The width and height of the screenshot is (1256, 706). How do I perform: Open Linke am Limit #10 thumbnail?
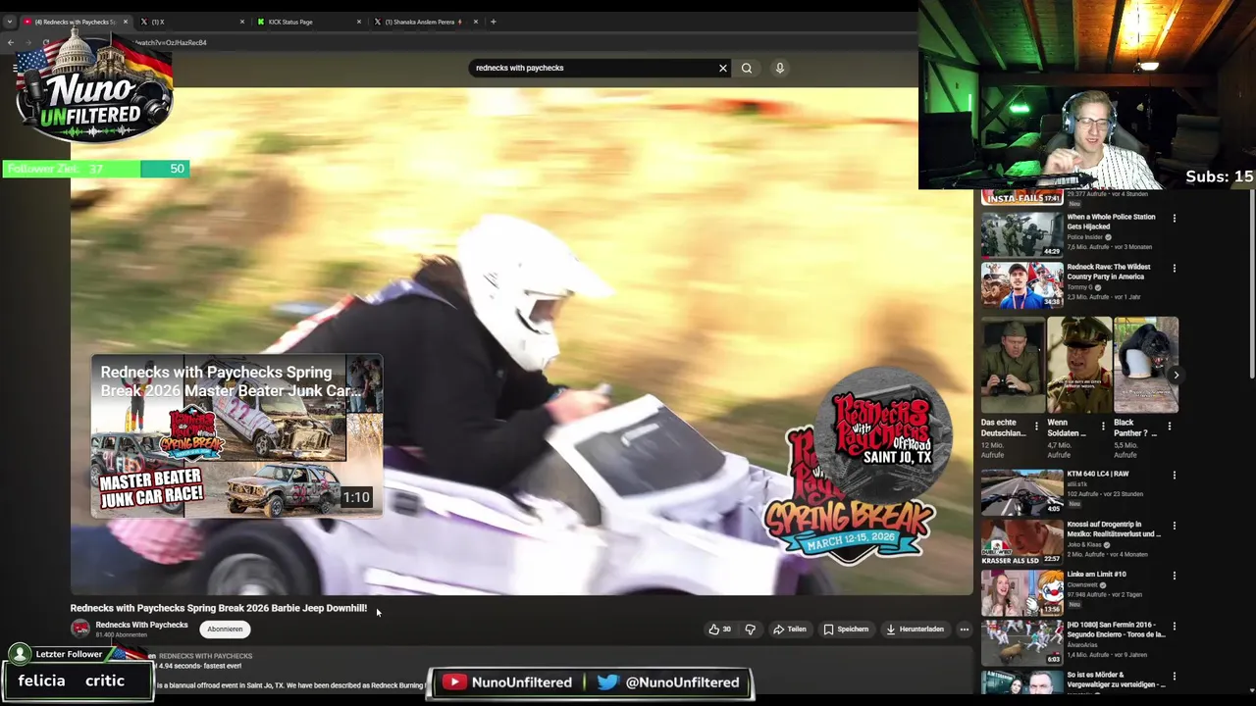tap(1021, 591)
